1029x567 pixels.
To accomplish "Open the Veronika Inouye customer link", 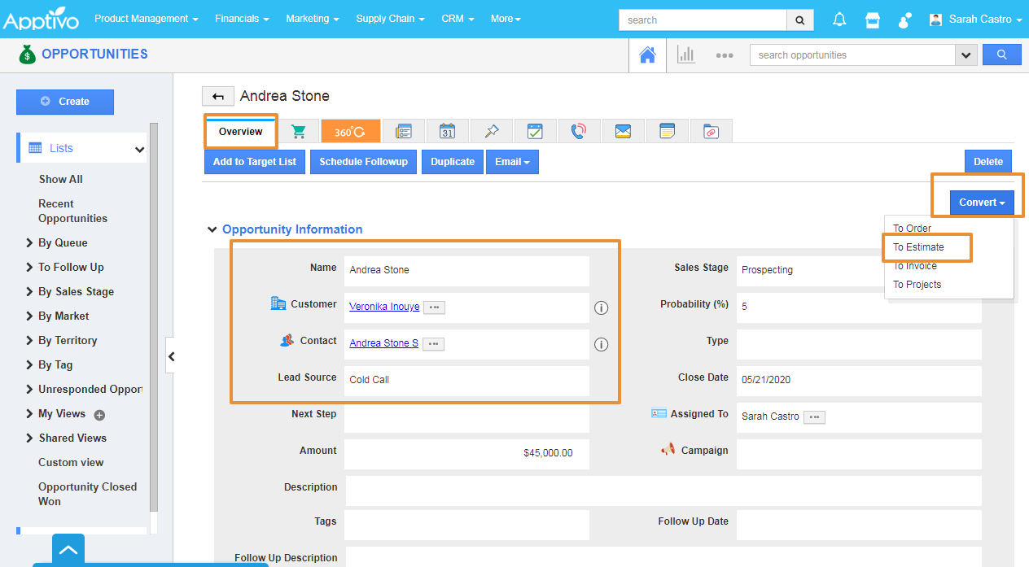I will (x=384, y=307).
